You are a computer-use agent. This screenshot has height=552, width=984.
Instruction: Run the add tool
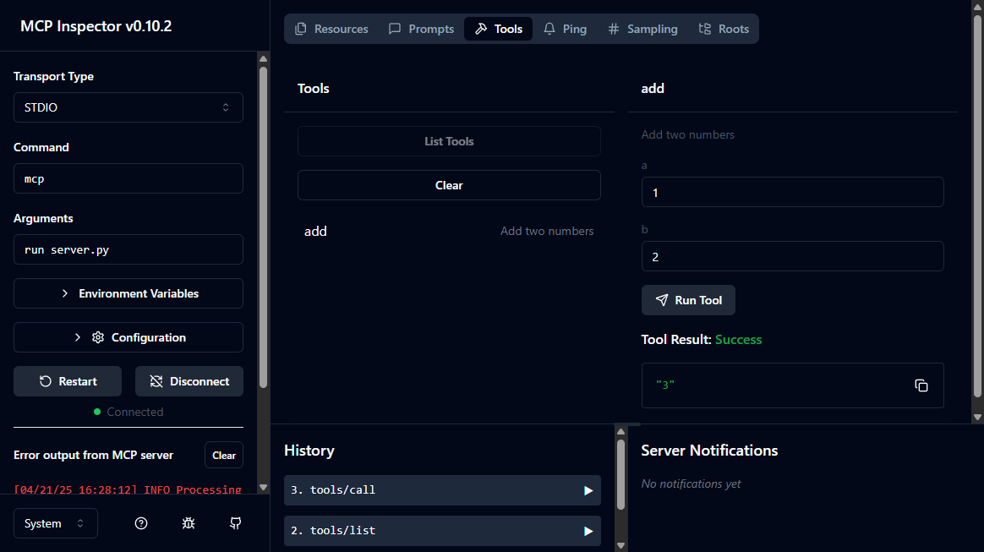pyautogui.click(x=688, y=300)
